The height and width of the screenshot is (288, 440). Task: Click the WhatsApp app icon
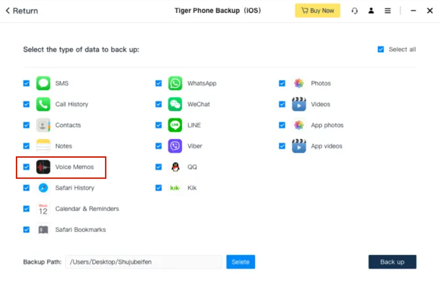175,83
